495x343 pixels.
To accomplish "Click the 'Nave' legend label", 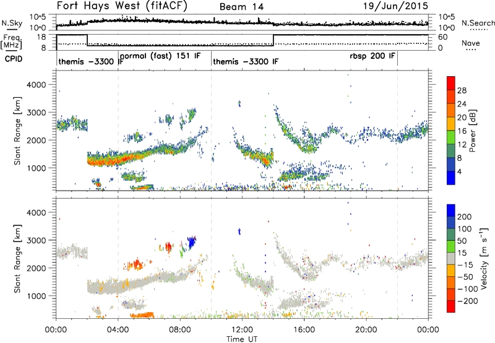I will tap(470, 43).
